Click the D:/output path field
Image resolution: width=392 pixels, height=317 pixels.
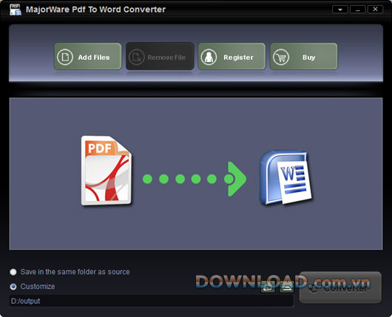[x=152, y=301]
